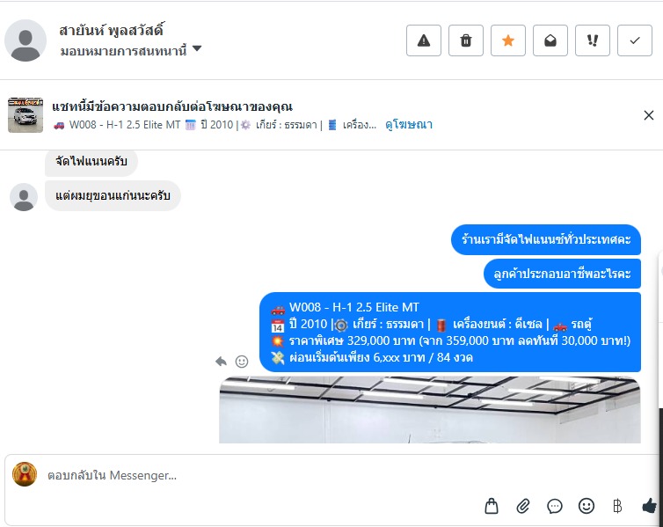Open สายันห์ พูลสวัสดิ์ profile picture
663x527 pixels.
pos(25,40)
